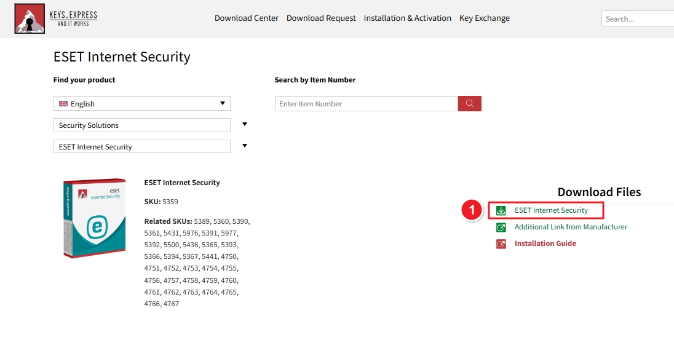Image resolution: width=674 pixels, height=337 pixels.
Task: Open the Installation Guide link
Action: 545,244
